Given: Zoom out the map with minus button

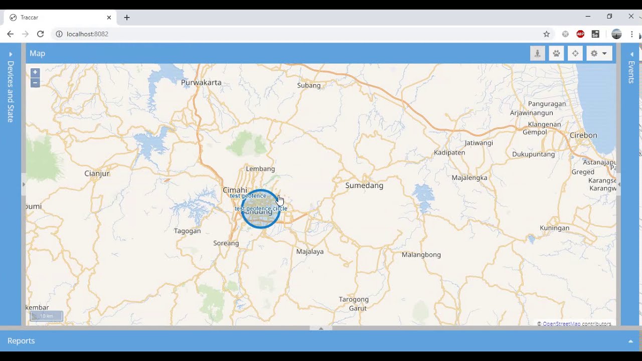Looking at the screenshot, I should [35, 83].
